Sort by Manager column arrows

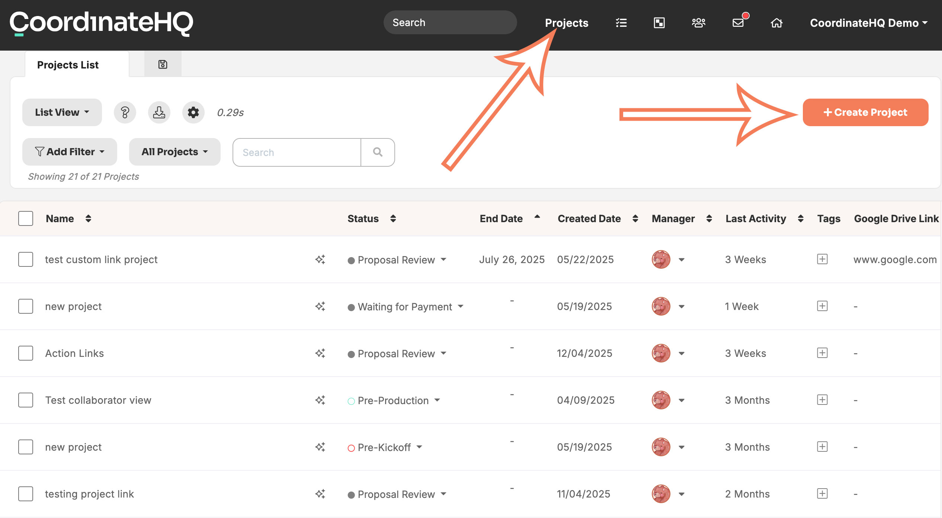tap(709, 218)
